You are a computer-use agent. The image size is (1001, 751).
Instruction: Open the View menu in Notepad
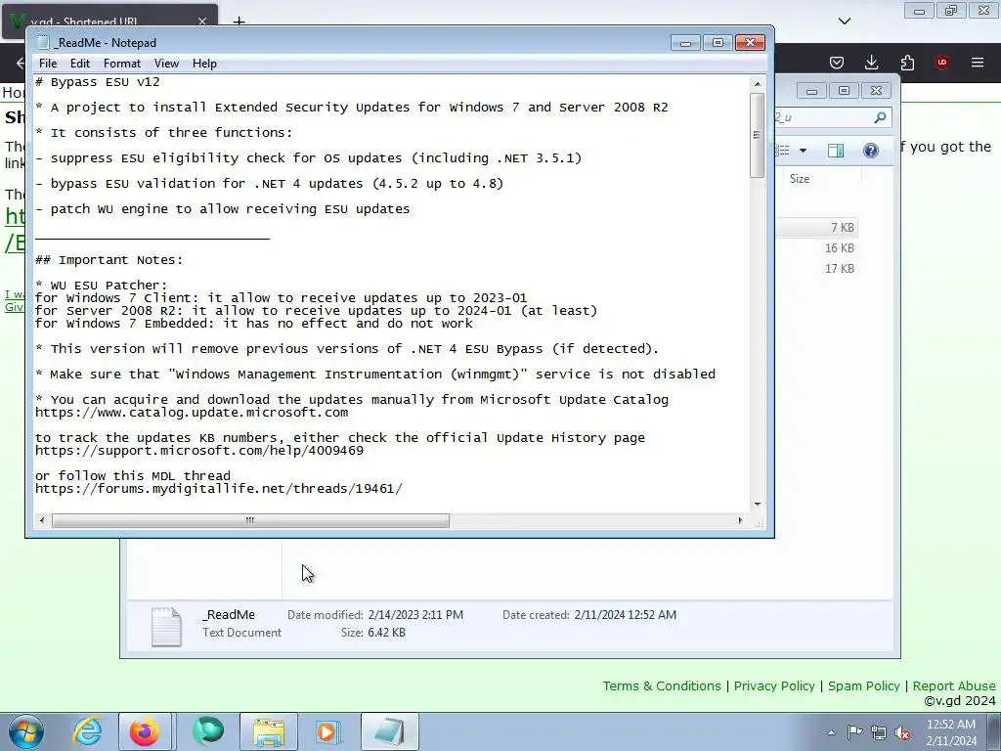(x=166, y=64)
